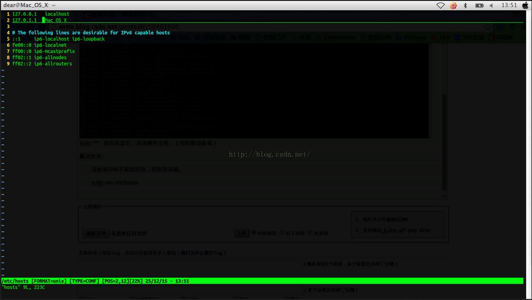
Task: Select the 中间水印 watermark radio button
Action: pos(254,233)
